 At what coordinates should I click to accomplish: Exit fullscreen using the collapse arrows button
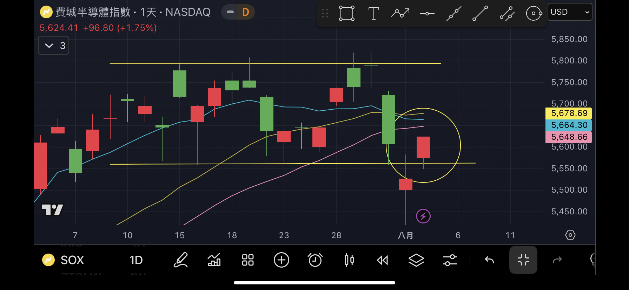[x=523, y=260]
